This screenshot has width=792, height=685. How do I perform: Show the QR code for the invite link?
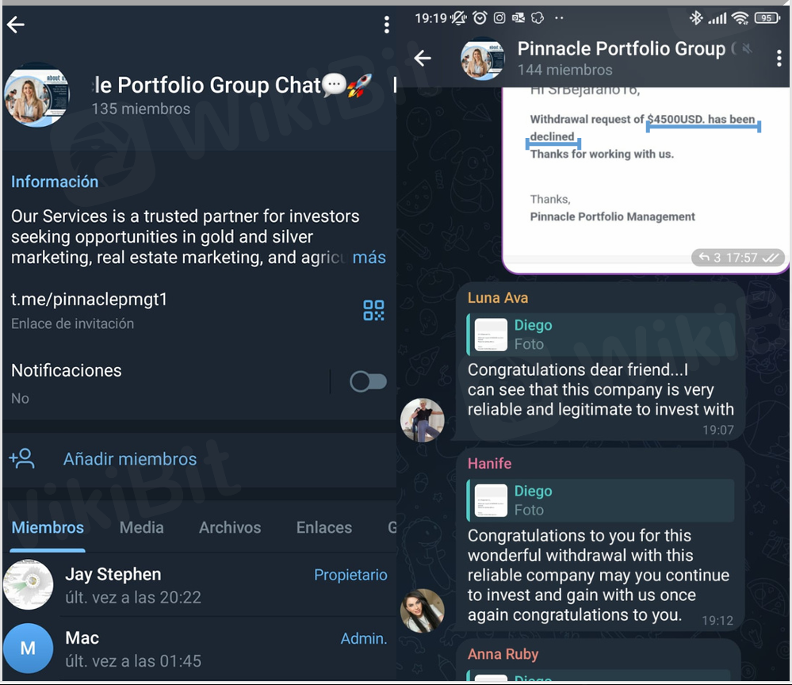tap(373, 310)
